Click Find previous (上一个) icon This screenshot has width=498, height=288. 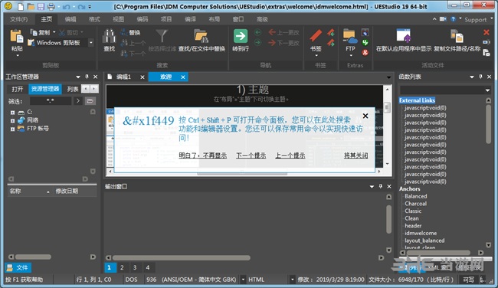(124, 43)
